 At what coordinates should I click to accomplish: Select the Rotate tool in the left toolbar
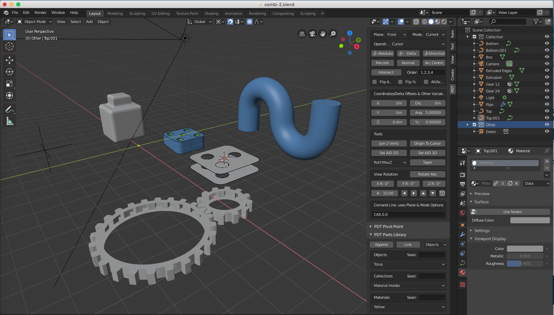click(x=9, y=72)
